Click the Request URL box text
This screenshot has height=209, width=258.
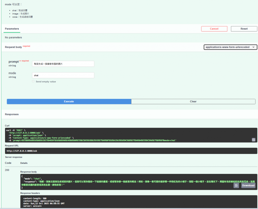[x=22, y=151]
